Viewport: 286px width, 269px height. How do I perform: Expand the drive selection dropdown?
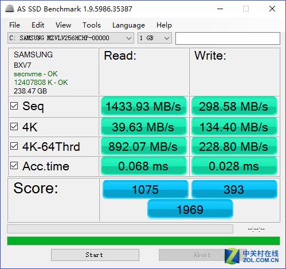pyautogui.click(x=70, y=38)
